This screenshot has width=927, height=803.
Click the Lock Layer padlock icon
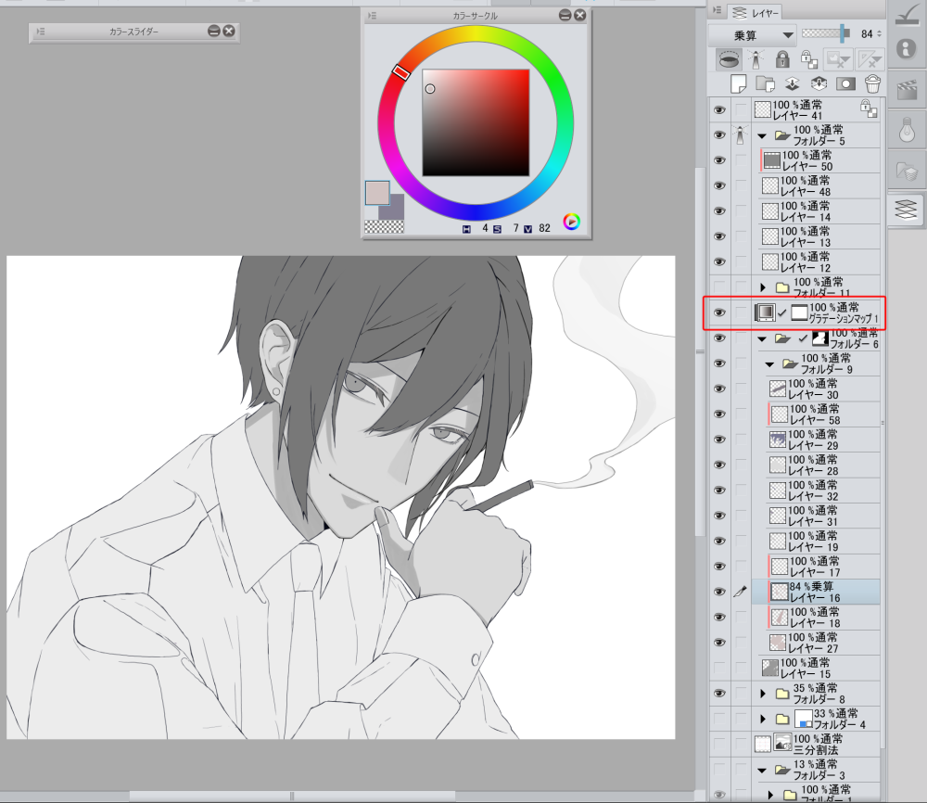tap(783, 59)
